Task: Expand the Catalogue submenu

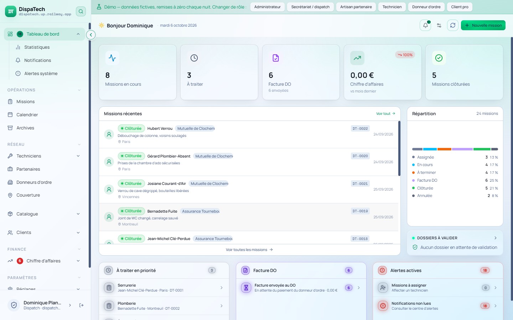Action: (78, 214)
